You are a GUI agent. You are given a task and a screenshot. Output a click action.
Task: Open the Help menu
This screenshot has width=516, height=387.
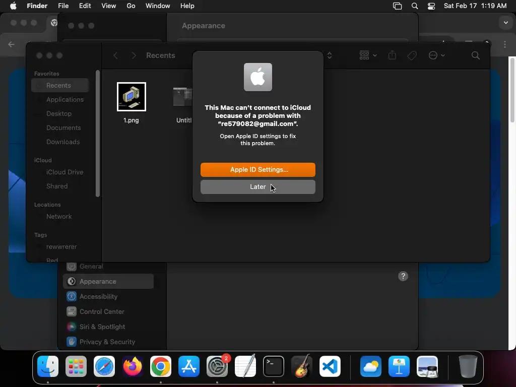[x=187, y=6]
